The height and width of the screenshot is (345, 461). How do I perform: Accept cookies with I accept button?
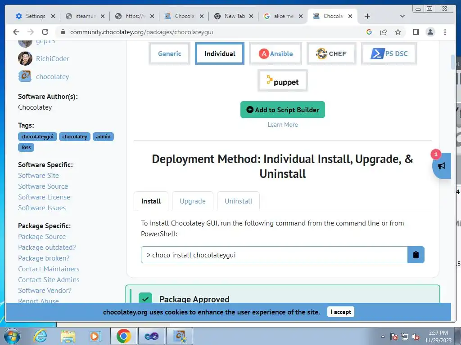tap(341, 312)
